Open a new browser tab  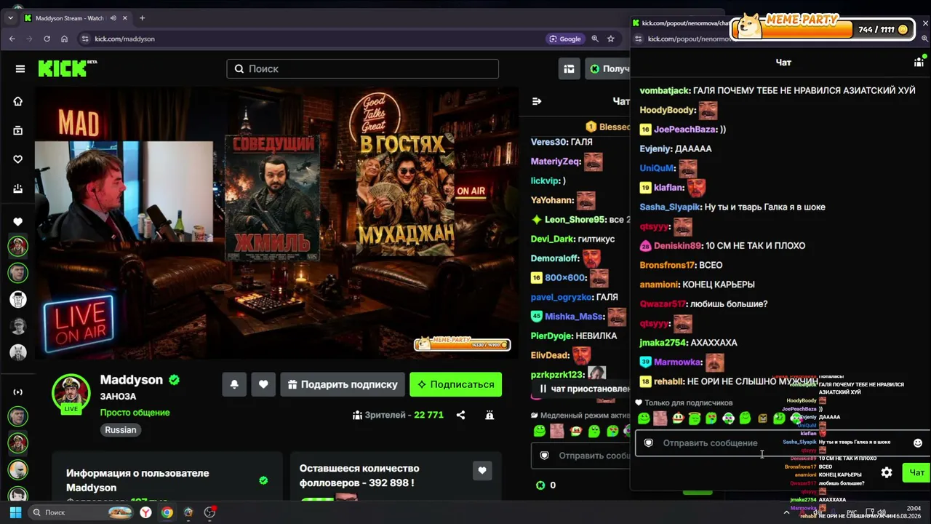142,18
